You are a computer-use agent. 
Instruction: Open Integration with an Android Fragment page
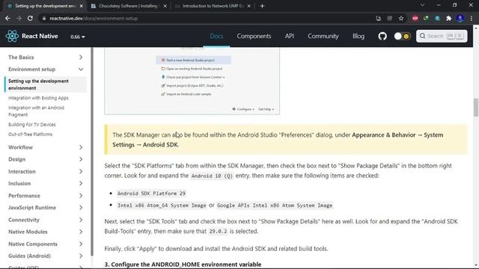point(37,111)
